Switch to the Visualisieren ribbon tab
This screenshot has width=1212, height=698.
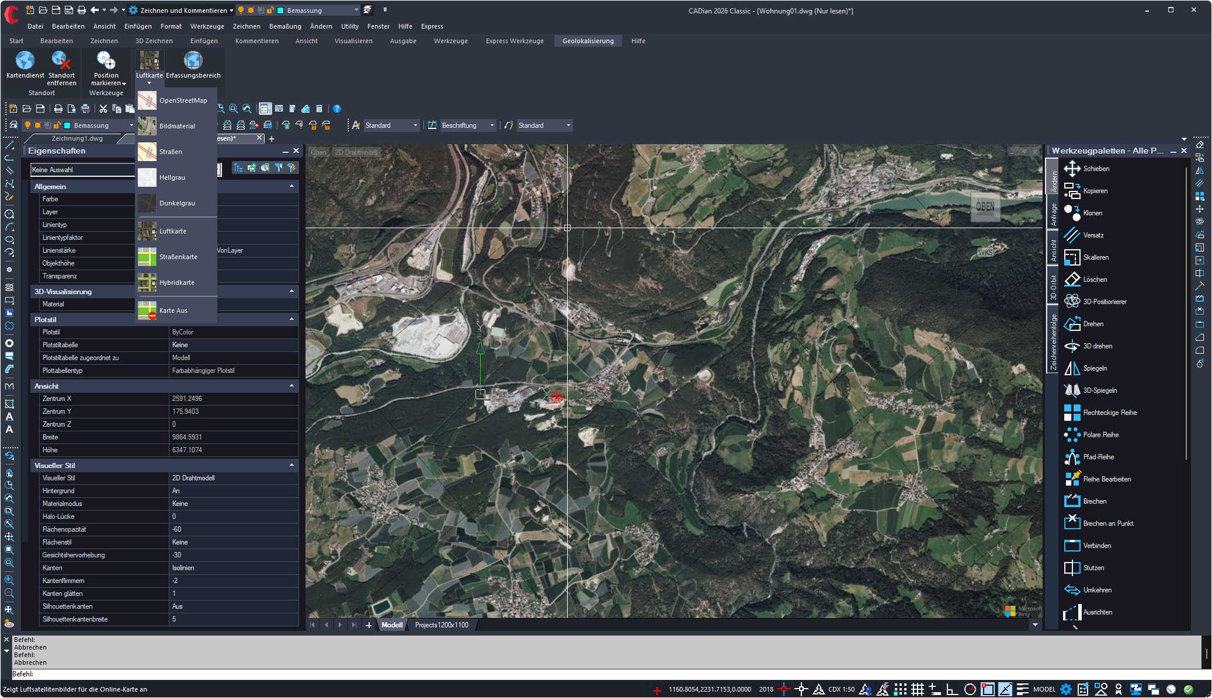[x=353, y=41]
